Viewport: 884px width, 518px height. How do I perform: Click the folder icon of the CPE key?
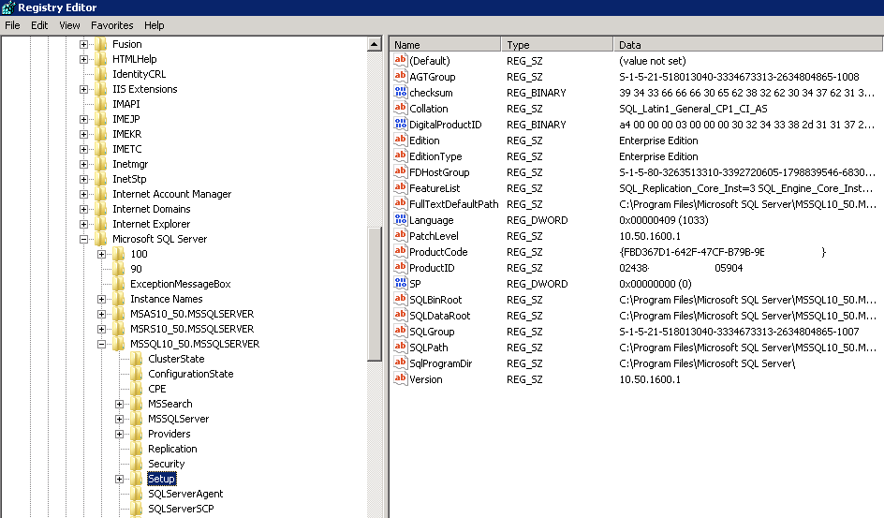[137, 389]
